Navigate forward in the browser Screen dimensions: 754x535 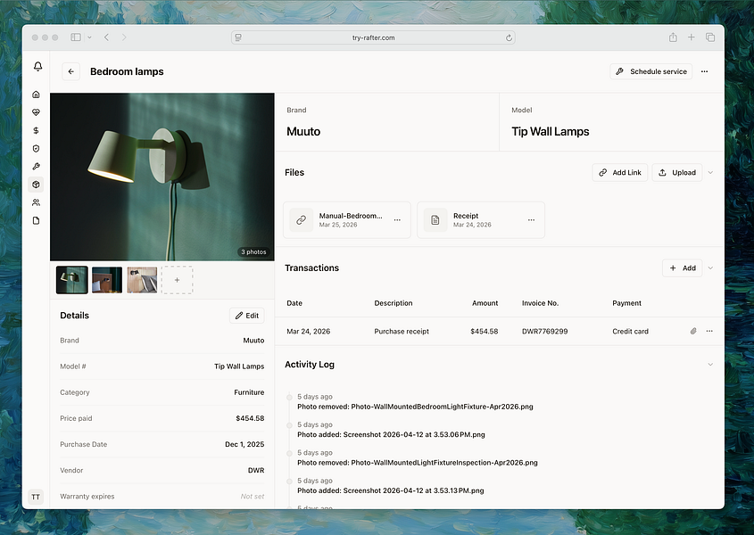tap(124, 37)
